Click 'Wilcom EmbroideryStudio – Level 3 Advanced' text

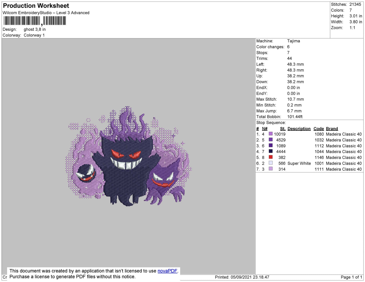pos(46,13)
